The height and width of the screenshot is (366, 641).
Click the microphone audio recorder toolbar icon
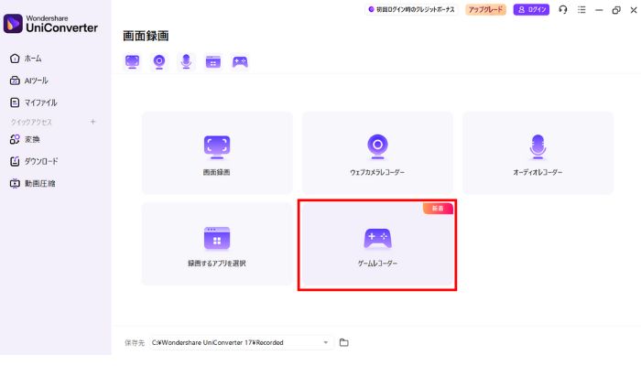(x=186, y=61)
